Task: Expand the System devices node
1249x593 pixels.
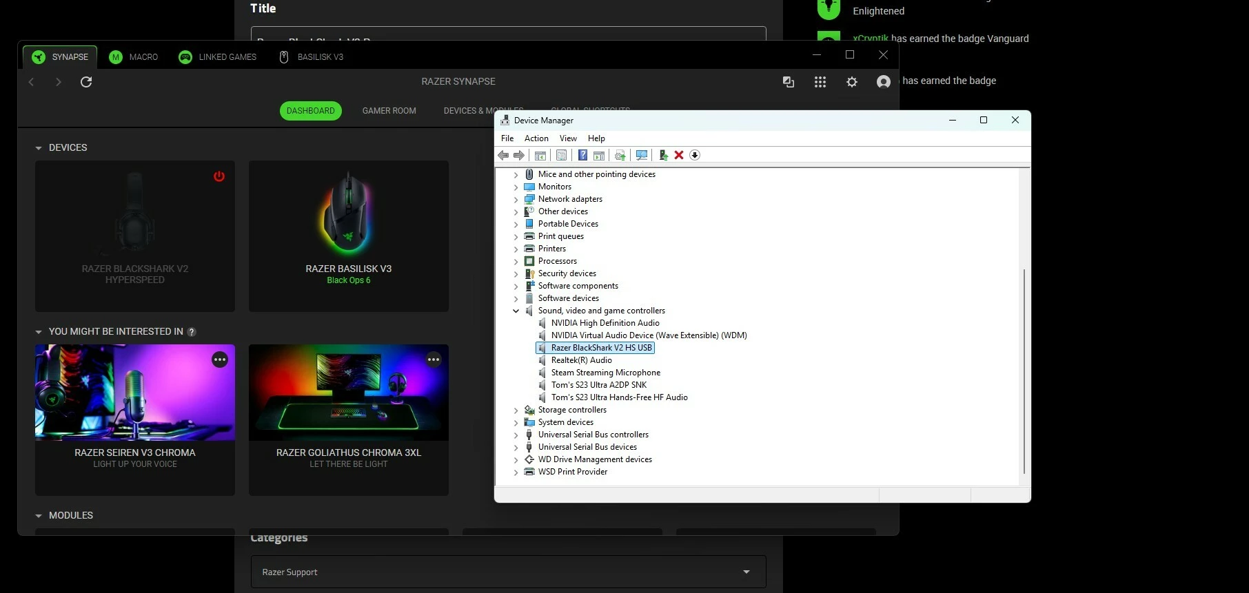Action: tap(516, 422)
